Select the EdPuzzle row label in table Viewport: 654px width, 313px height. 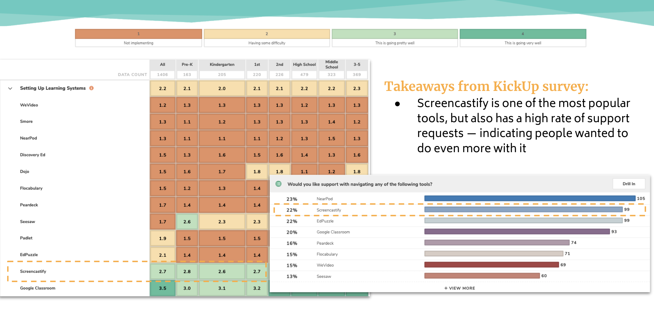29,255
